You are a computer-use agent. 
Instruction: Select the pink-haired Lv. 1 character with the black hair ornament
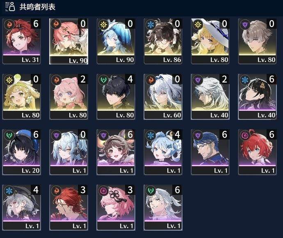(x=116, y=208)
